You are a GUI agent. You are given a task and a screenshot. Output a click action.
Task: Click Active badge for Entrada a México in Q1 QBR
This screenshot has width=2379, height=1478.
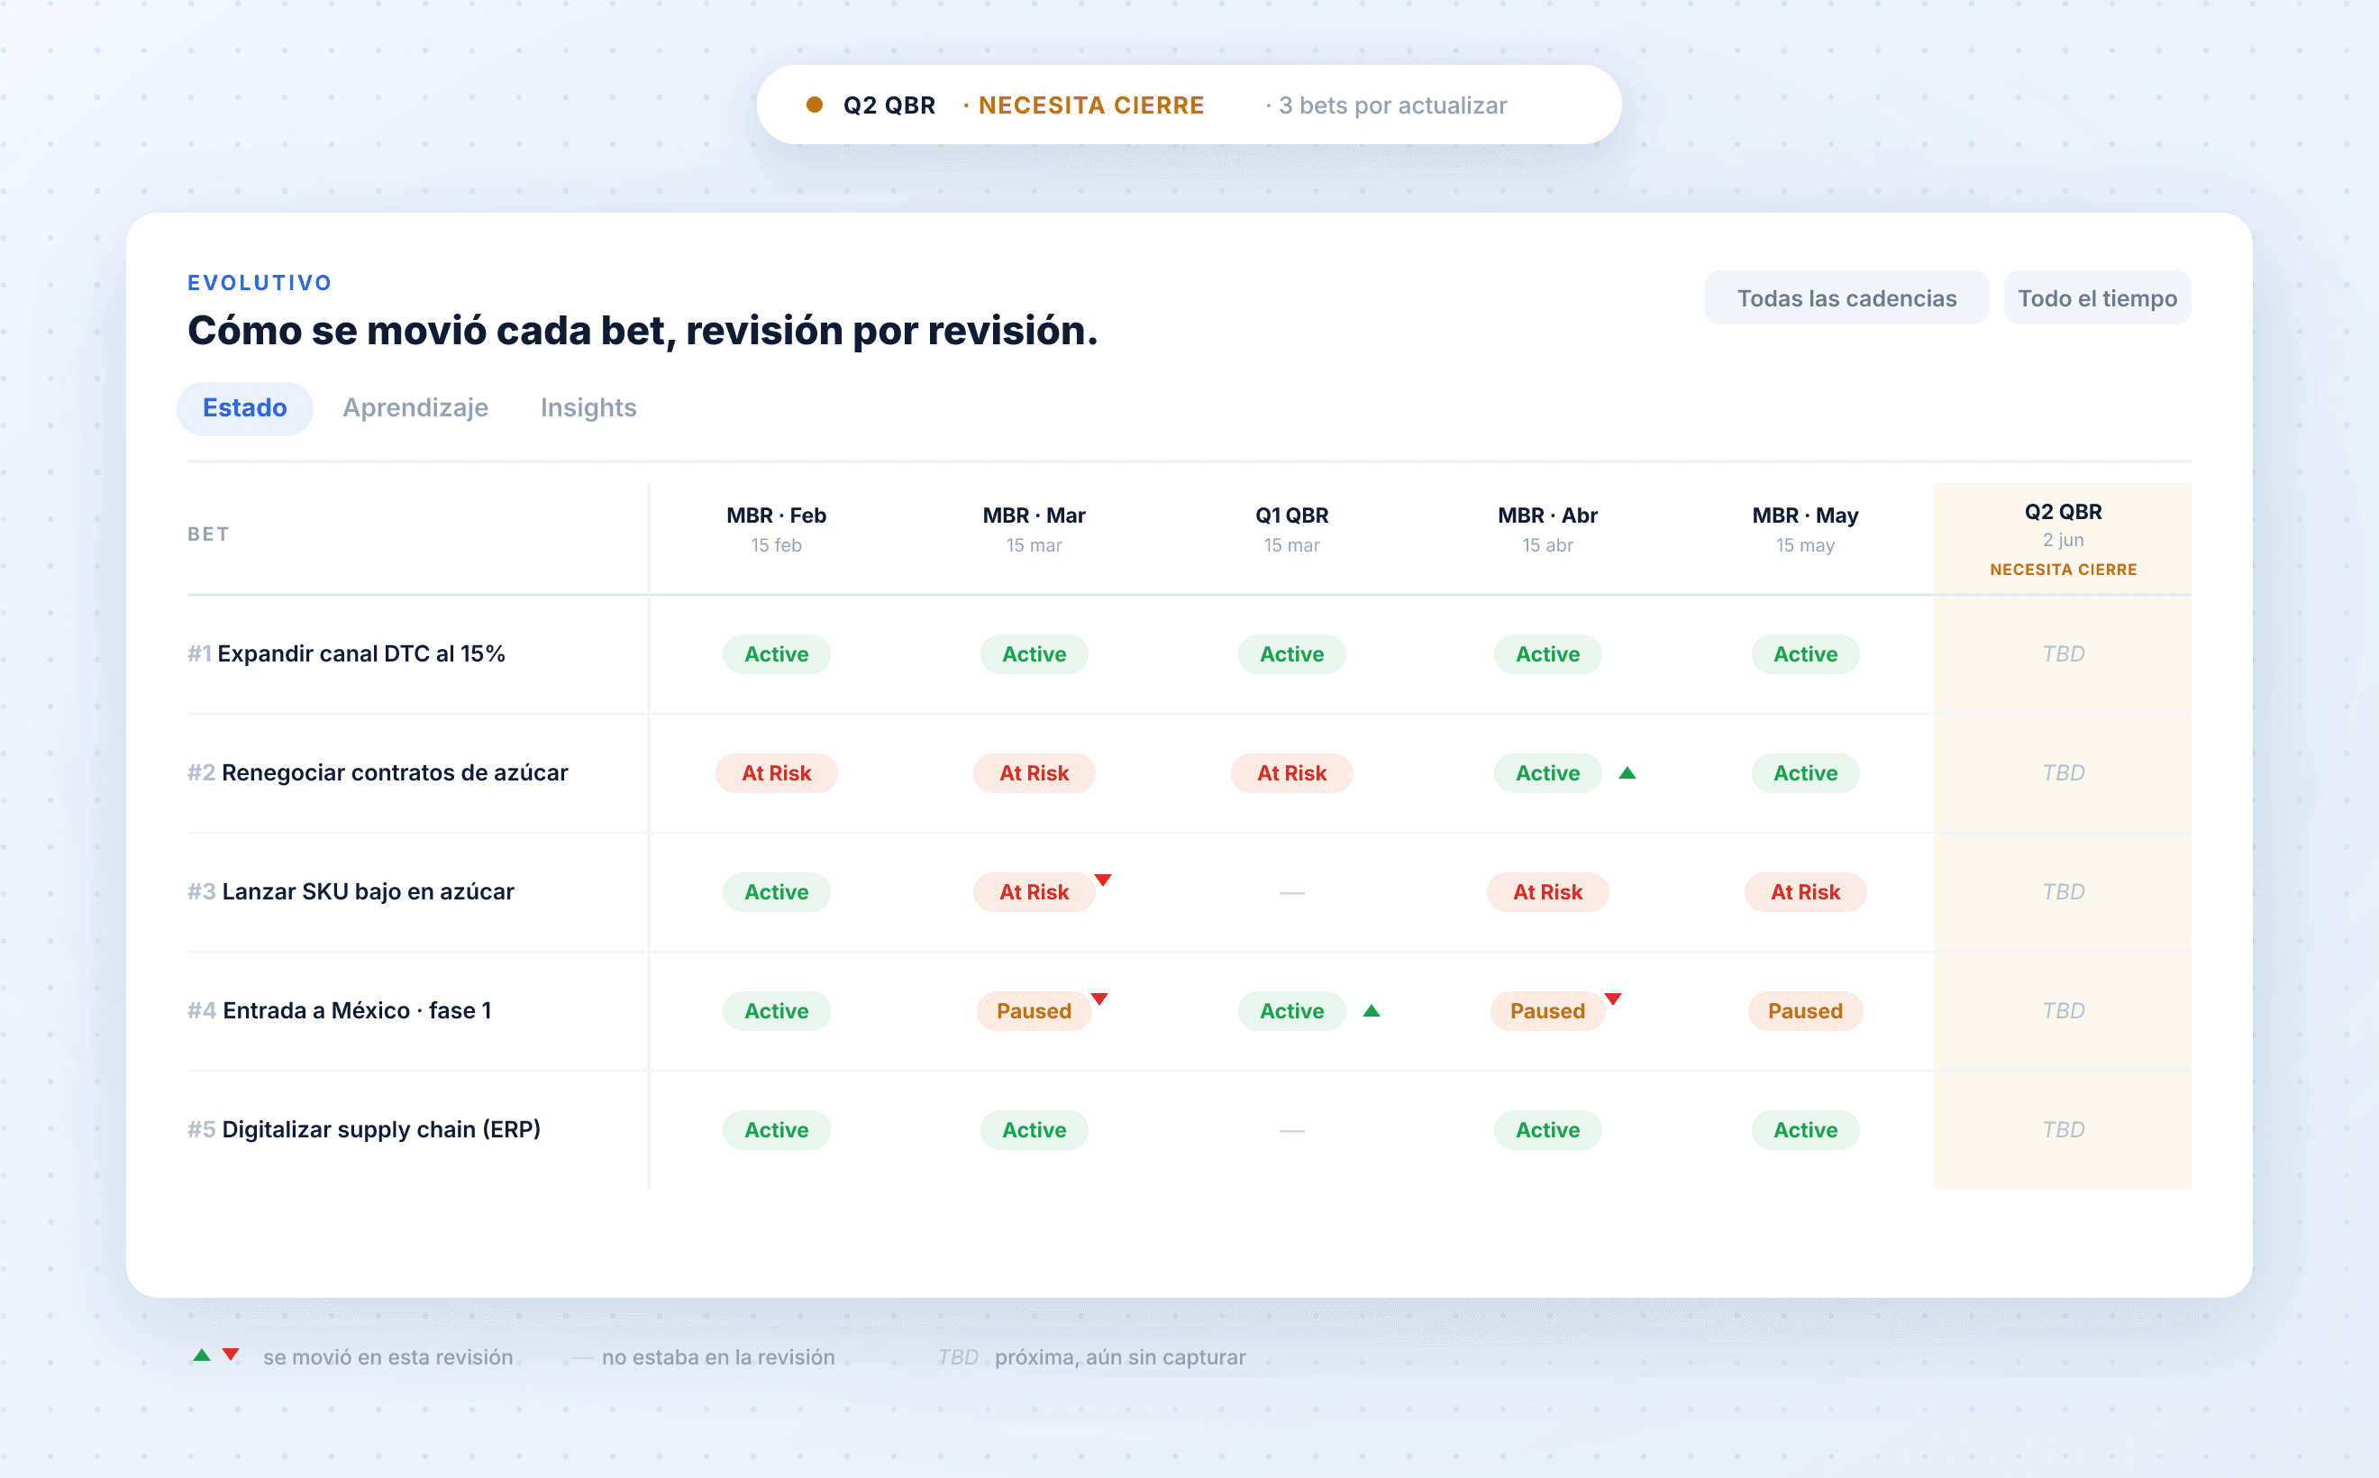coord(1292,1011)
